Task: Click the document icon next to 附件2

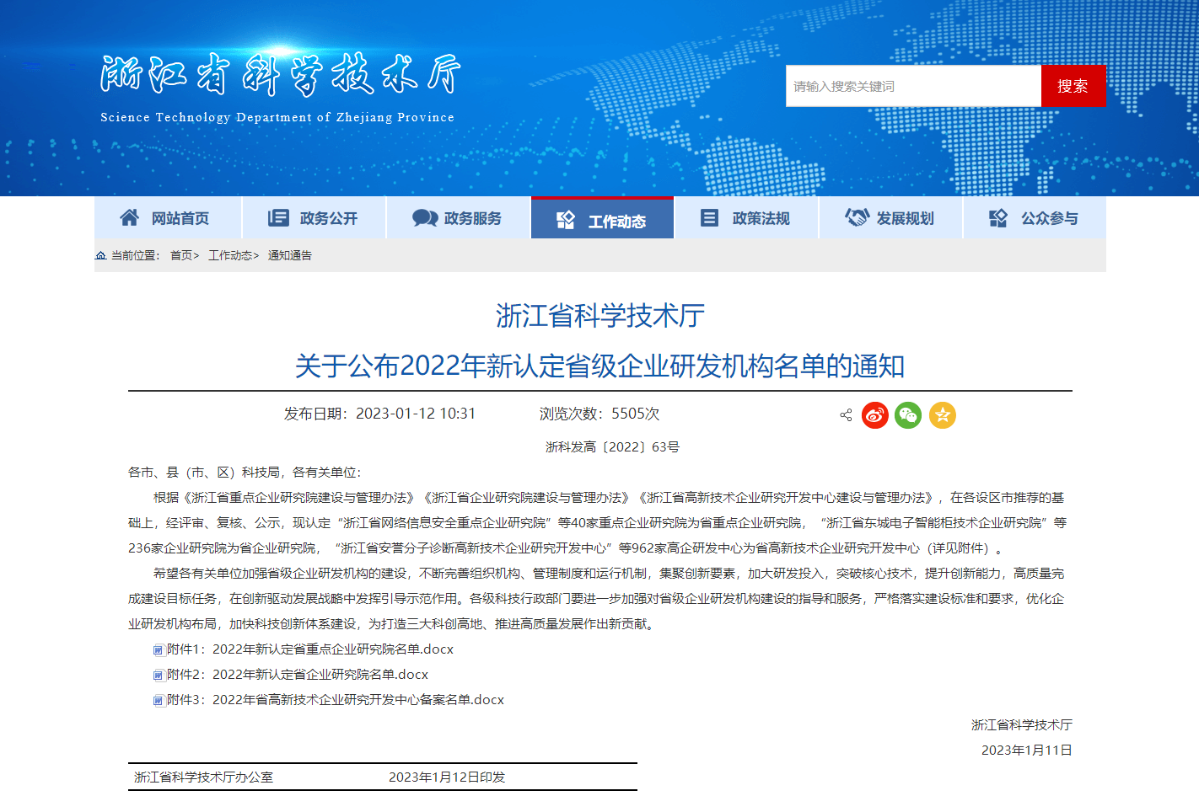Action: (x=159, y=676)
